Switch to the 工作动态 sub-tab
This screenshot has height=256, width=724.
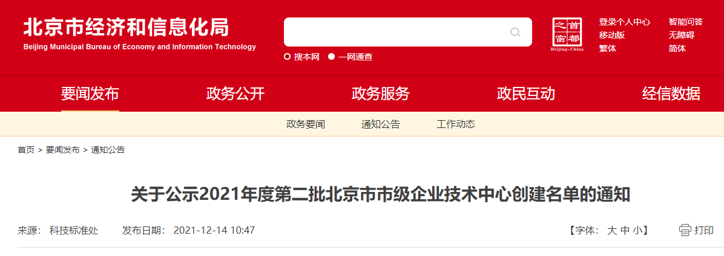click(x=456, y=124)
